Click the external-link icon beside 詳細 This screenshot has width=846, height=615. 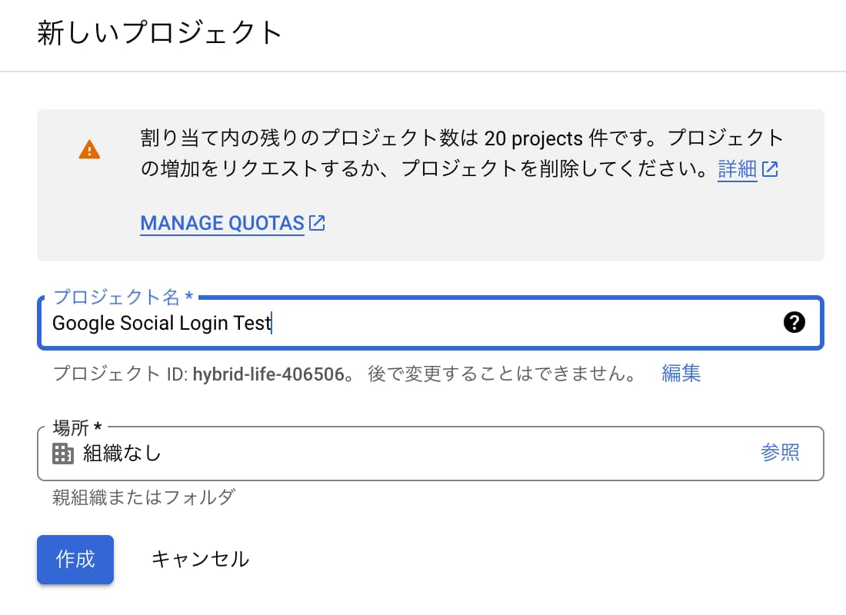(x=770, y=169)
